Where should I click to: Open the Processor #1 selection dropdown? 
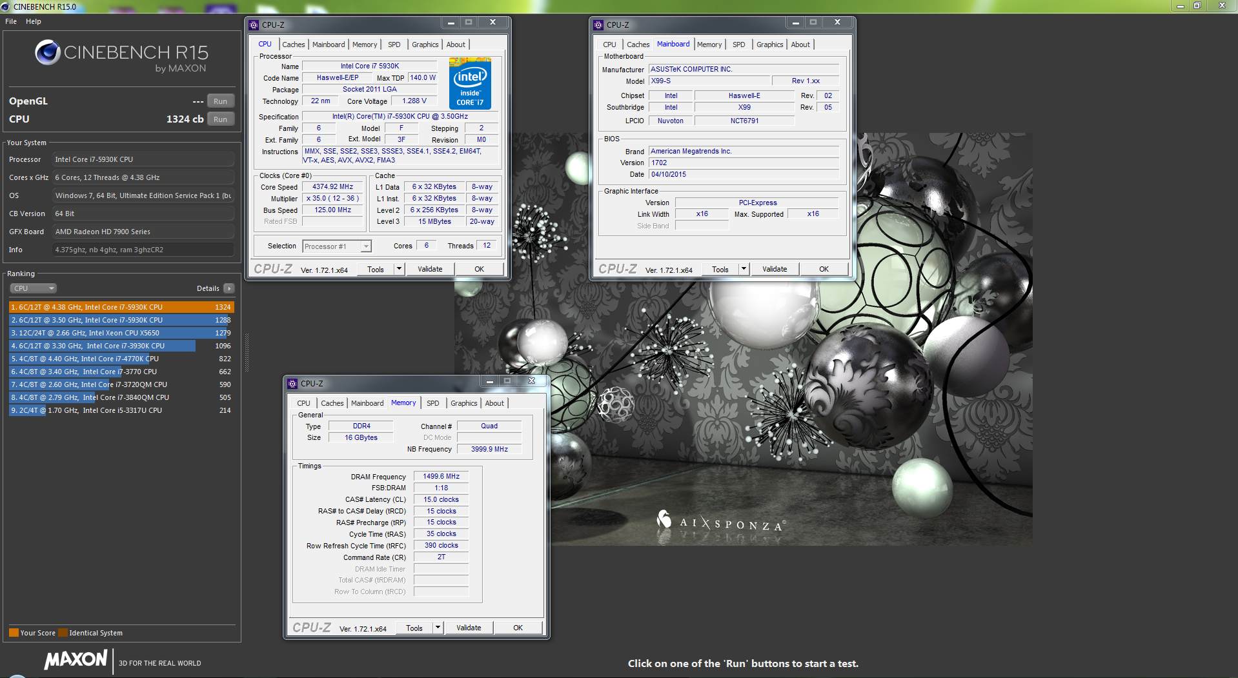tap(337, 246)
